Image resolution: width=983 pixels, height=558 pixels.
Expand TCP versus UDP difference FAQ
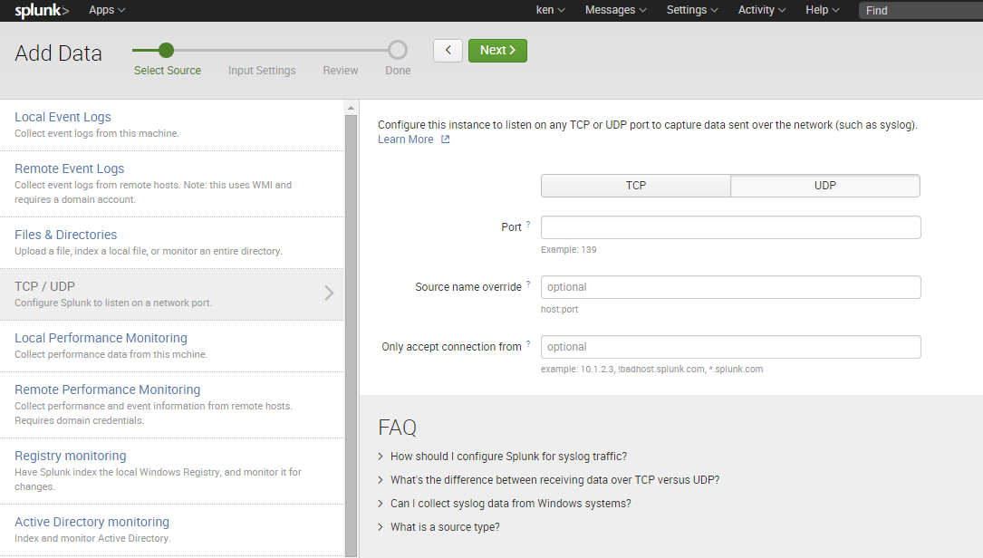point(554,480)
